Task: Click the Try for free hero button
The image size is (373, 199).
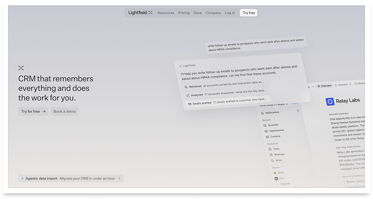Action: [x=33, y=111]
